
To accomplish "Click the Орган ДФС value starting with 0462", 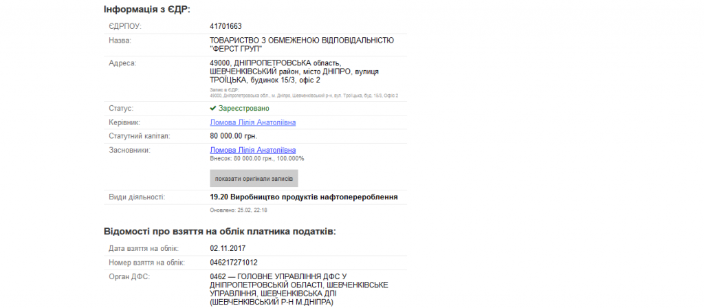I will [x=298, y=289].
